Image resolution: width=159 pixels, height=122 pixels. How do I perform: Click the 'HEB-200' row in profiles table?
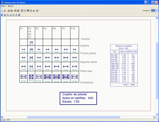coord(124,64)
